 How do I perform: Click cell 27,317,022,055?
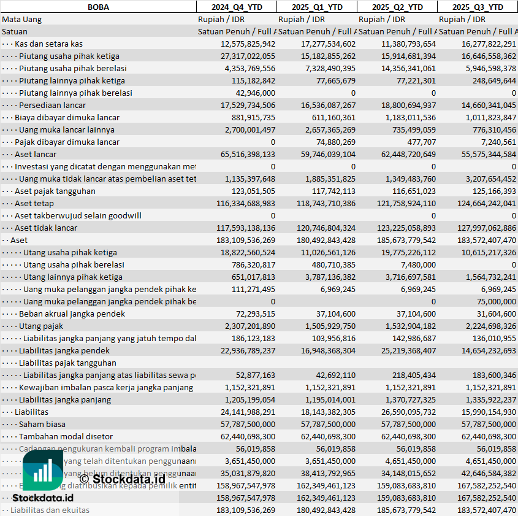[x=248, y=56]
